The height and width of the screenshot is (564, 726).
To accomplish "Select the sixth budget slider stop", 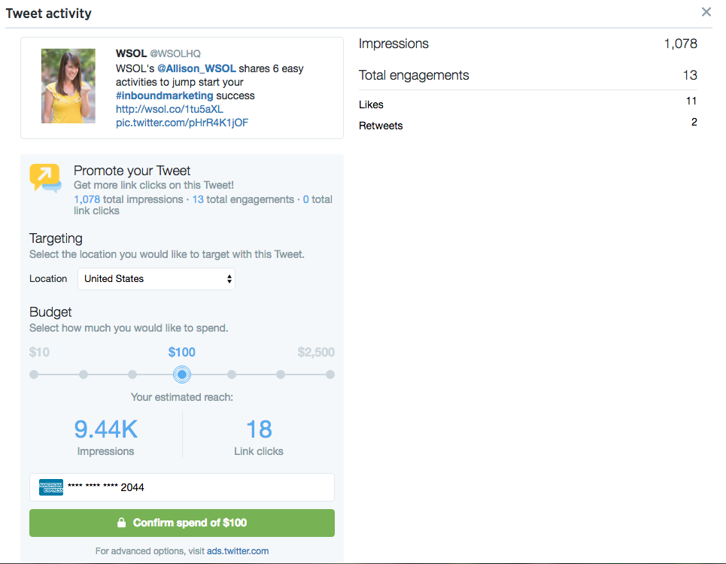I will [281, 374].
